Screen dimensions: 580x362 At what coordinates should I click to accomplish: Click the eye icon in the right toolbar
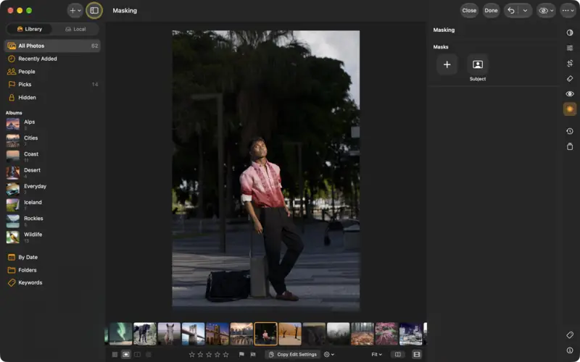(570, 94)
